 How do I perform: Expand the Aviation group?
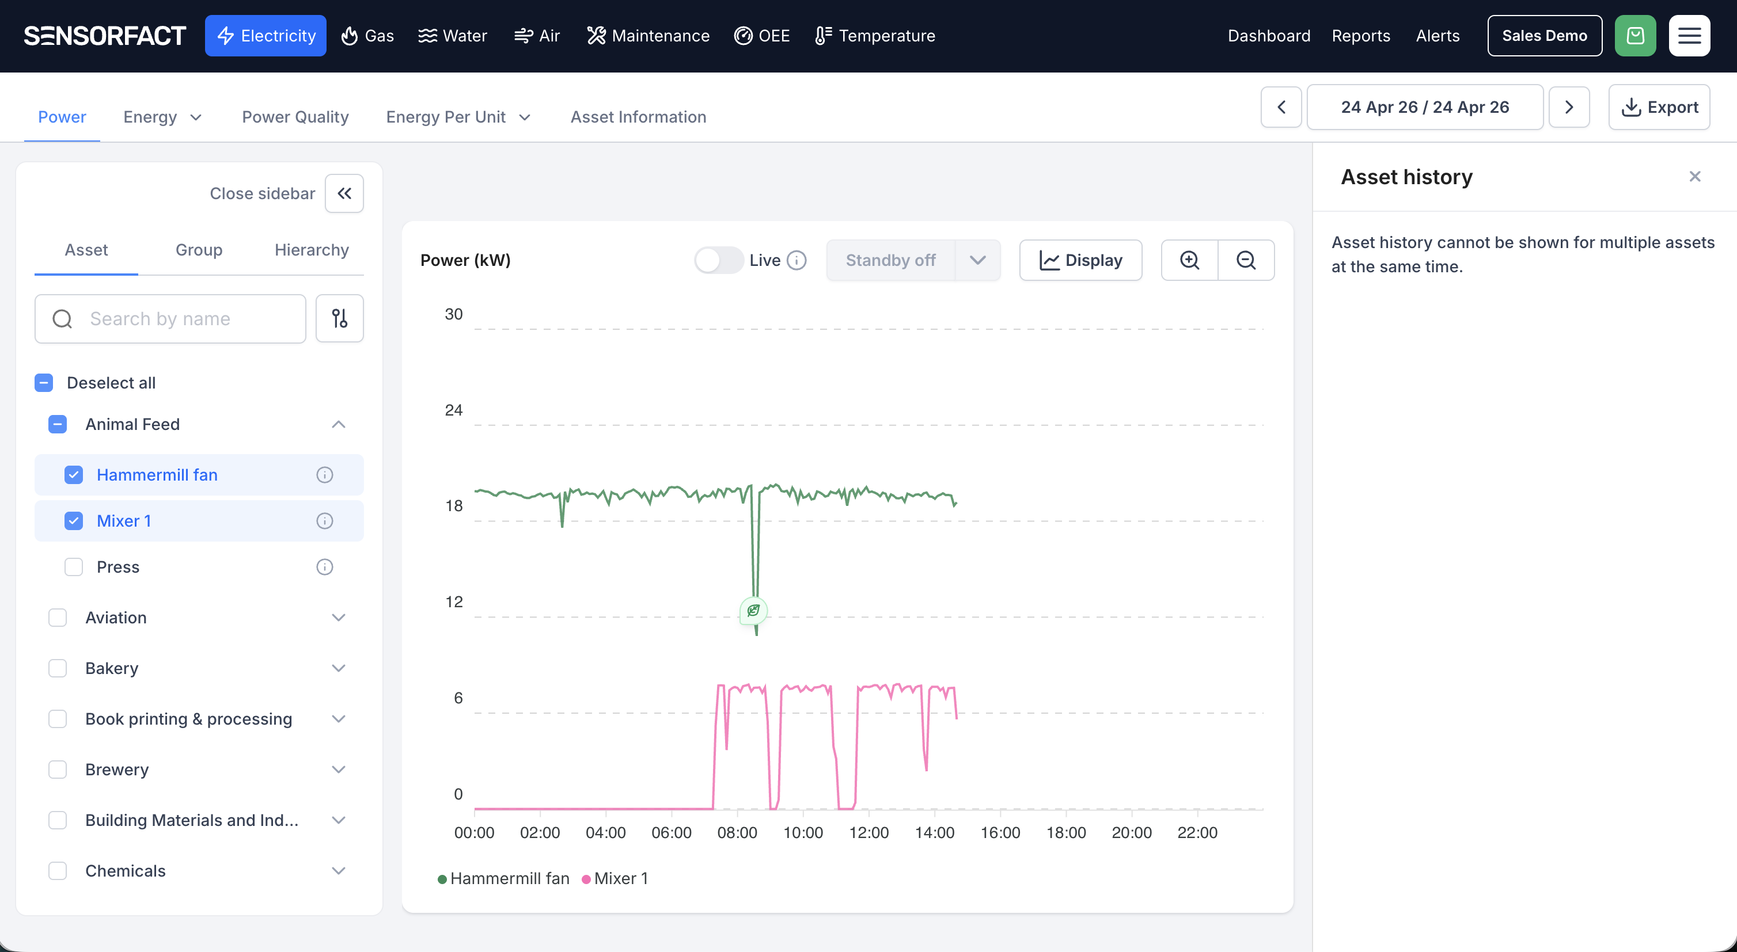coord(339,618)
